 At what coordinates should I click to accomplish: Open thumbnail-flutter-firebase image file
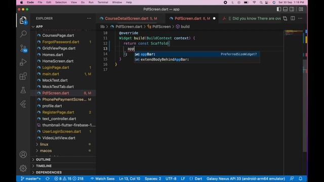click(x=63, y=125)
